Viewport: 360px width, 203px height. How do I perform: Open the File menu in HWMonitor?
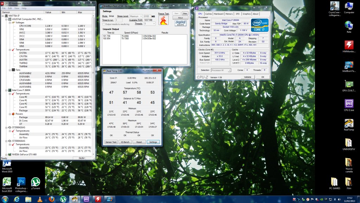(x=4, y=8)
